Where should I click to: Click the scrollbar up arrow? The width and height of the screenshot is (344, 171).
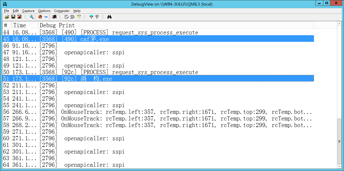[x=339, y=24]
